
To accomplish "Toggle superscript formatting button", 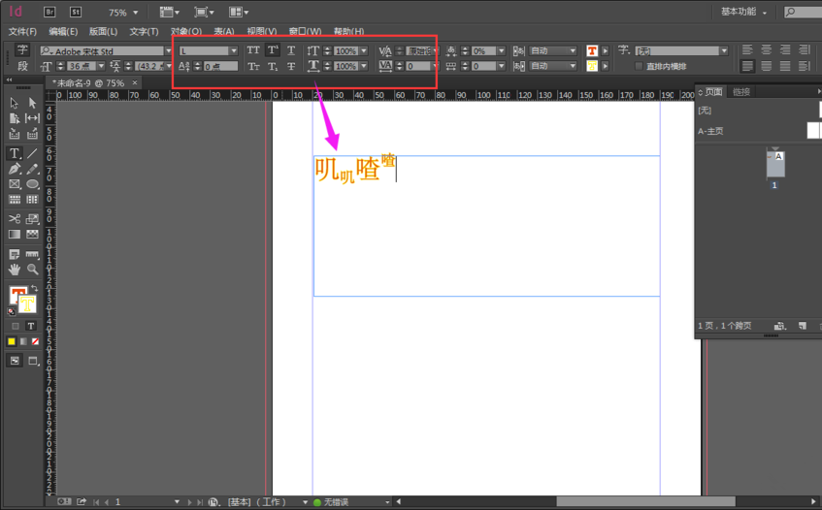I will click(272, 50).
